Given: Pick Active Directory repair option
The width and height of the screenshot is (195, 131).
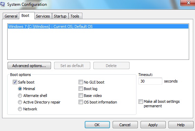Looking at the screenshot, I should (x=20, y=102).
